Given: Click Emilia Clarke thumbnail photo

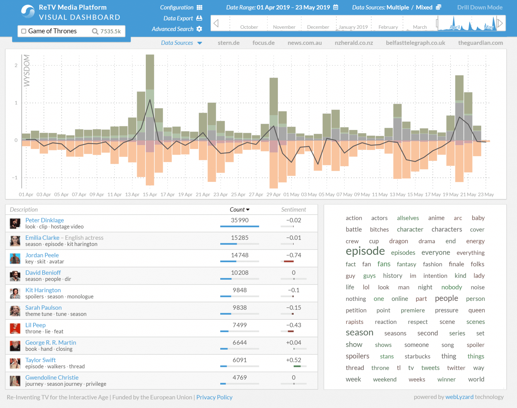Looking at the screenshot, I should click(x=15, y=241).
